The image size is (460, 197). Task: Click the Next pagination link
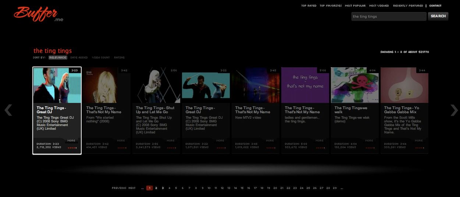[132, 188]
